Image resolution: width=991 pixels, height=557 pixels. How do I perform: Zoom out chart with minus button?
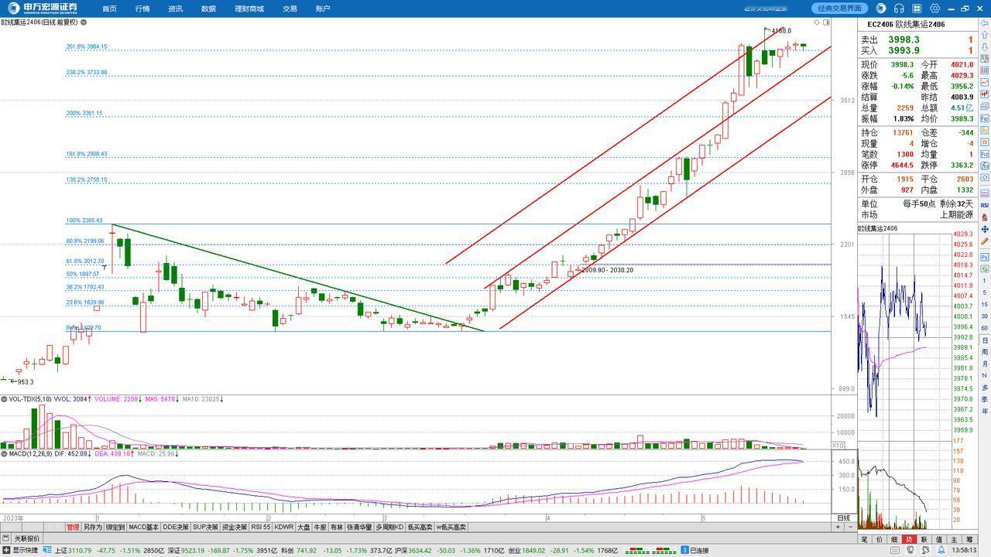coord(849,527)
